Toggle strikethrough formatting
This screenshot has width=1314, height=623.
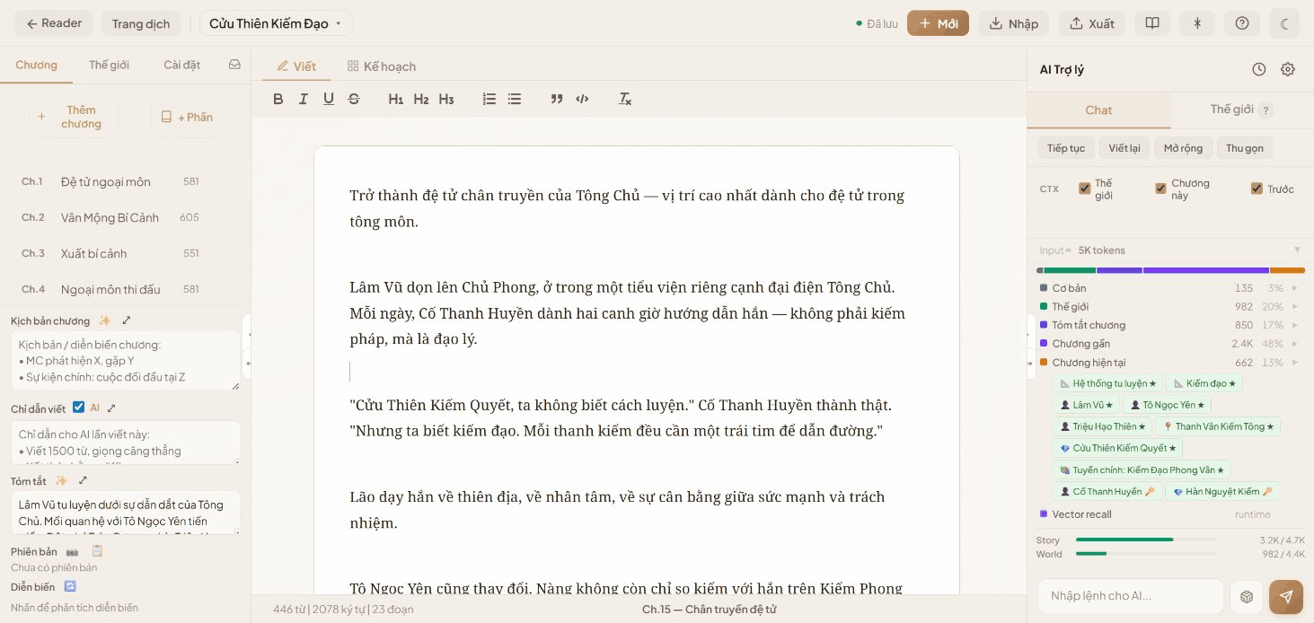[x=354, y=99]
